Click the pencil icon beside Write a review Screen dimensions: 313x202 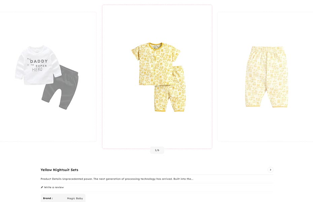coord(42,187)
